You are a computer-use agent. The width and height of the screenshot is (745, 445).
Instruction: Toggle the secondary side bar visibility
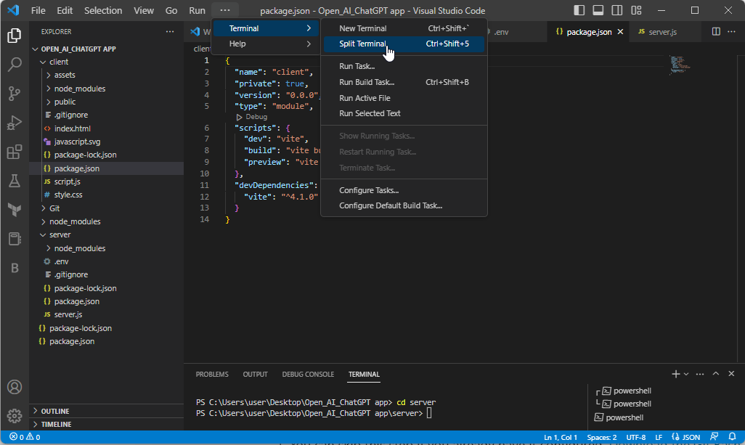(x=617, y=10)
